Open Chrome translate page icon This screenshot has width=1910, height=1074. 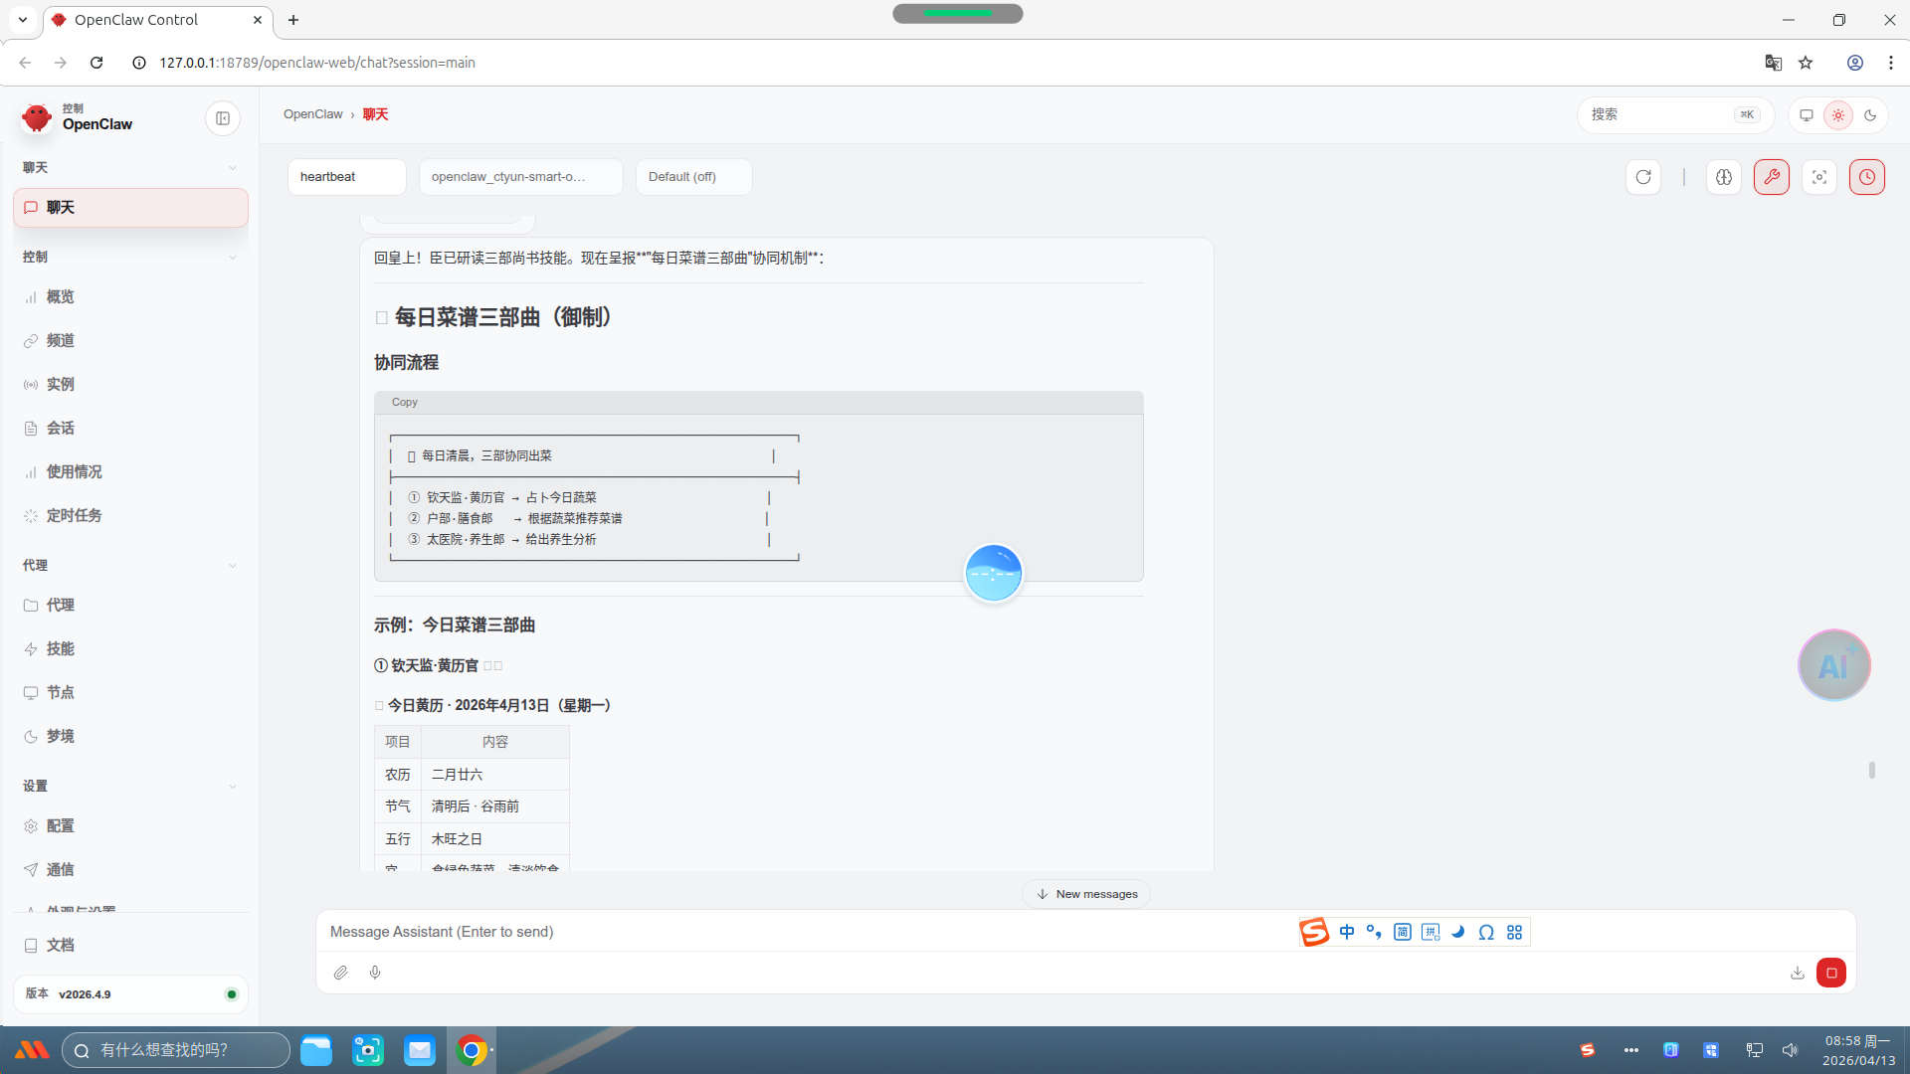click(1773, 63)
